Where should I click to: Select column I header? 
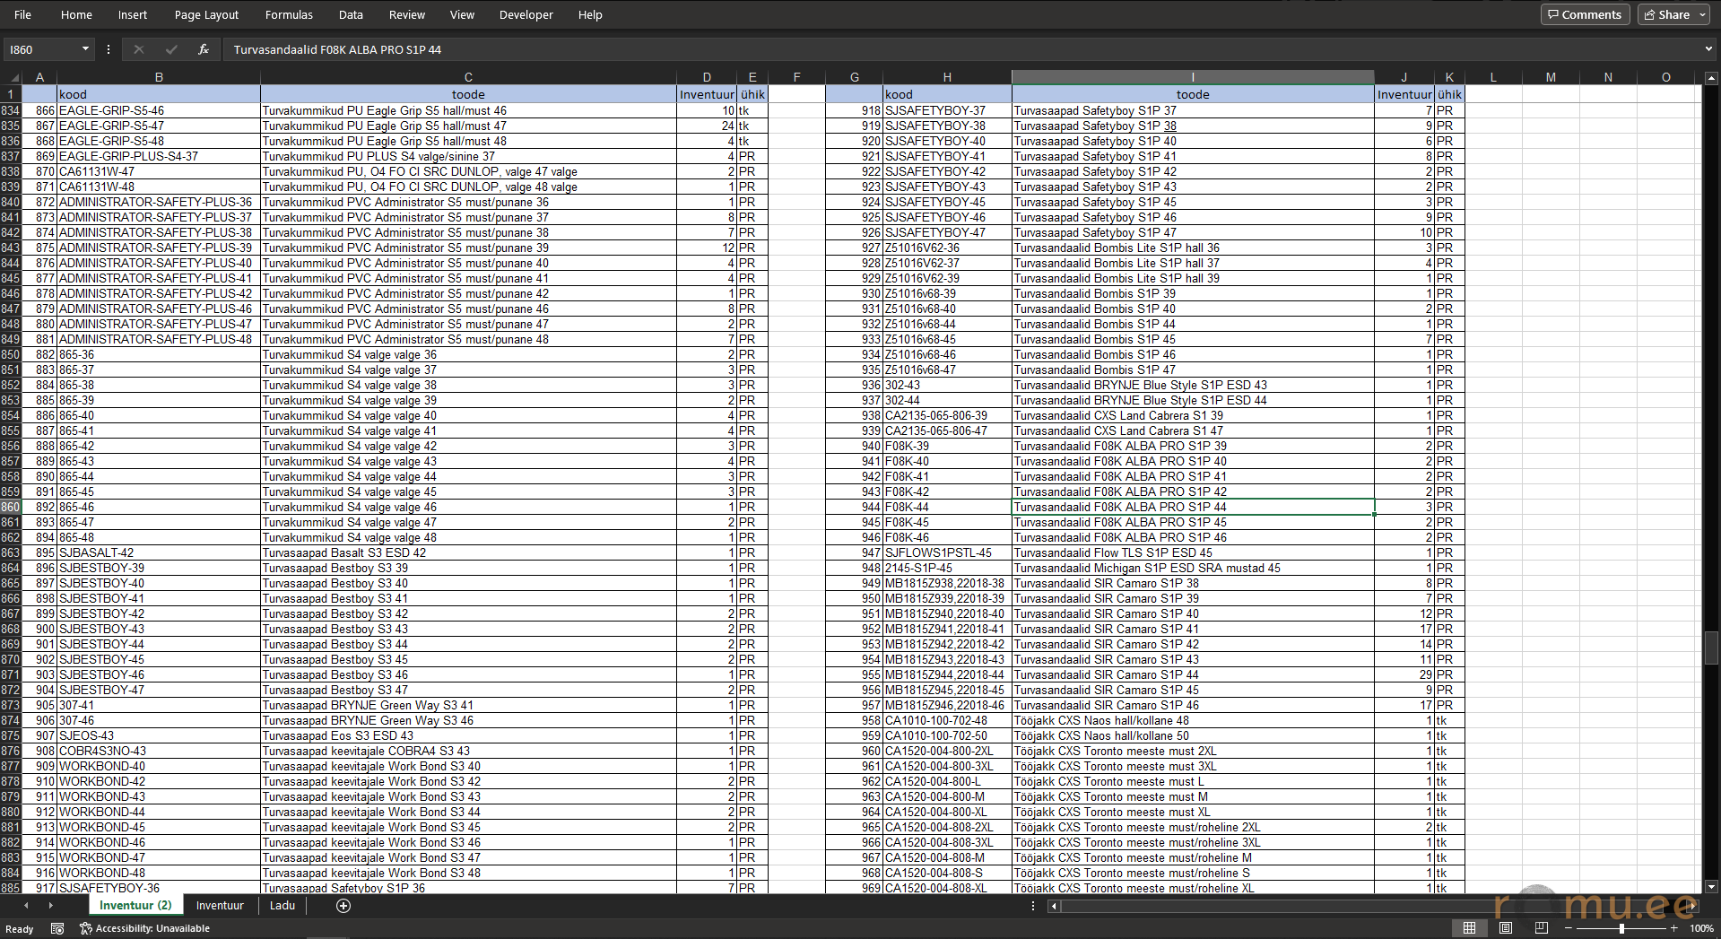point(1193,78)
